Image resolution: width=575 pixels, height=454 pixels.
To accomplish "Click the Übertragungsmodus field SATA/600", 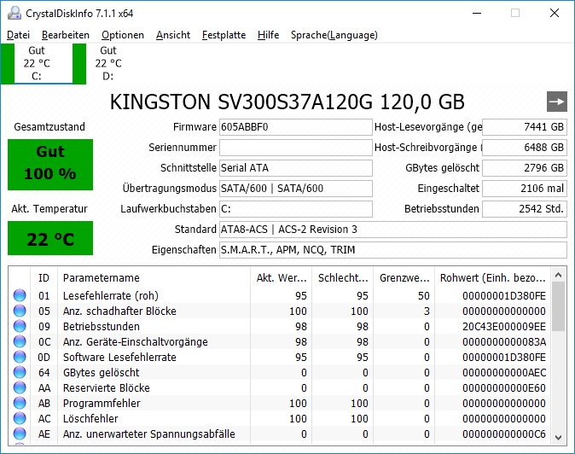I will click(296, 189).
